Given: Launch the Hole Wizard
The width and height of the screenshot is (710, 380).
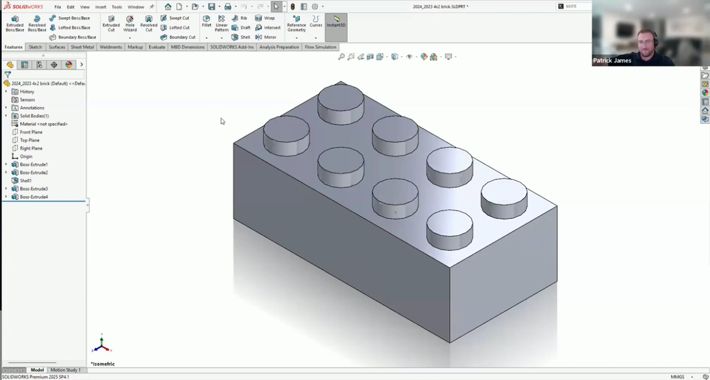Looking at the screenshot, I should click(x=130, y=24).
